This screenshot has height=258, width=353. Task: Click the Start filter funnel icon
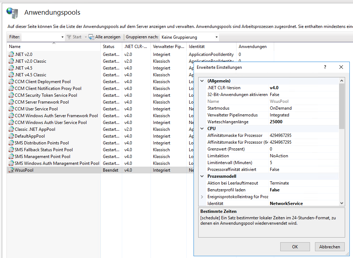69,37
